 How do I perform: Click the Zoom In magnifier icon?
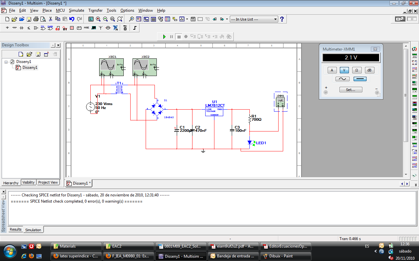98,19
